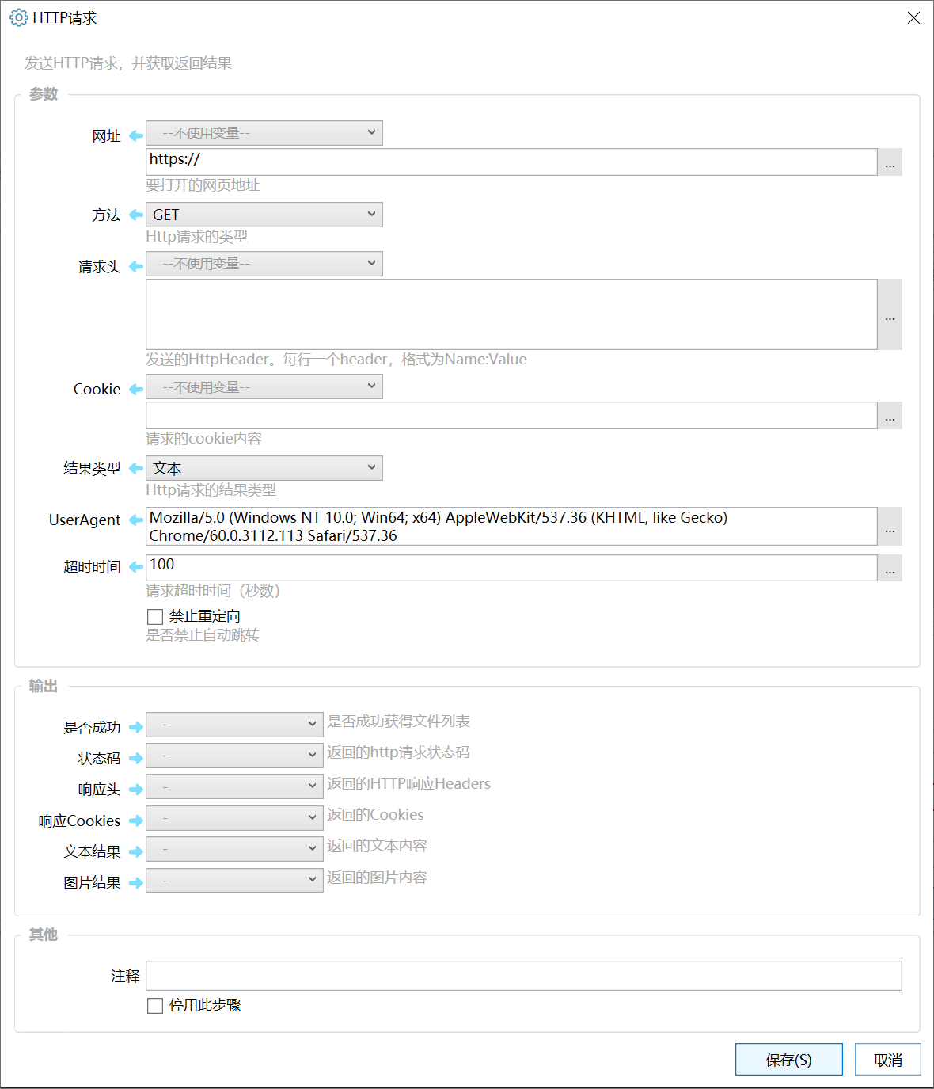Image resolution: width=934 pixels, height=1089 pixels.
Task: Expand the 结果类型 文本 dropdown
Action: 264,468
